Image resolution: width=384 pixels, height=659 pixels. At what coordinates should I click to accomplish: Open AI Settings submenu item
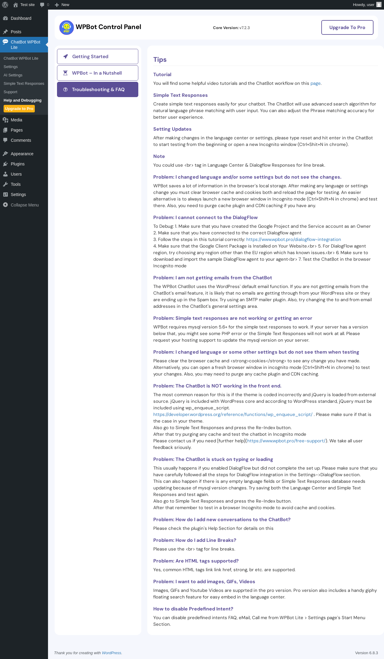click(x=13, y=75)
